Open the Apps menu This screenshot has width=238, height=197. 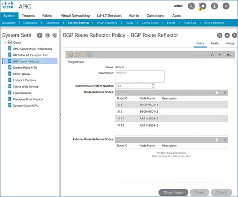pyautogui.click(x=176, y=16)
